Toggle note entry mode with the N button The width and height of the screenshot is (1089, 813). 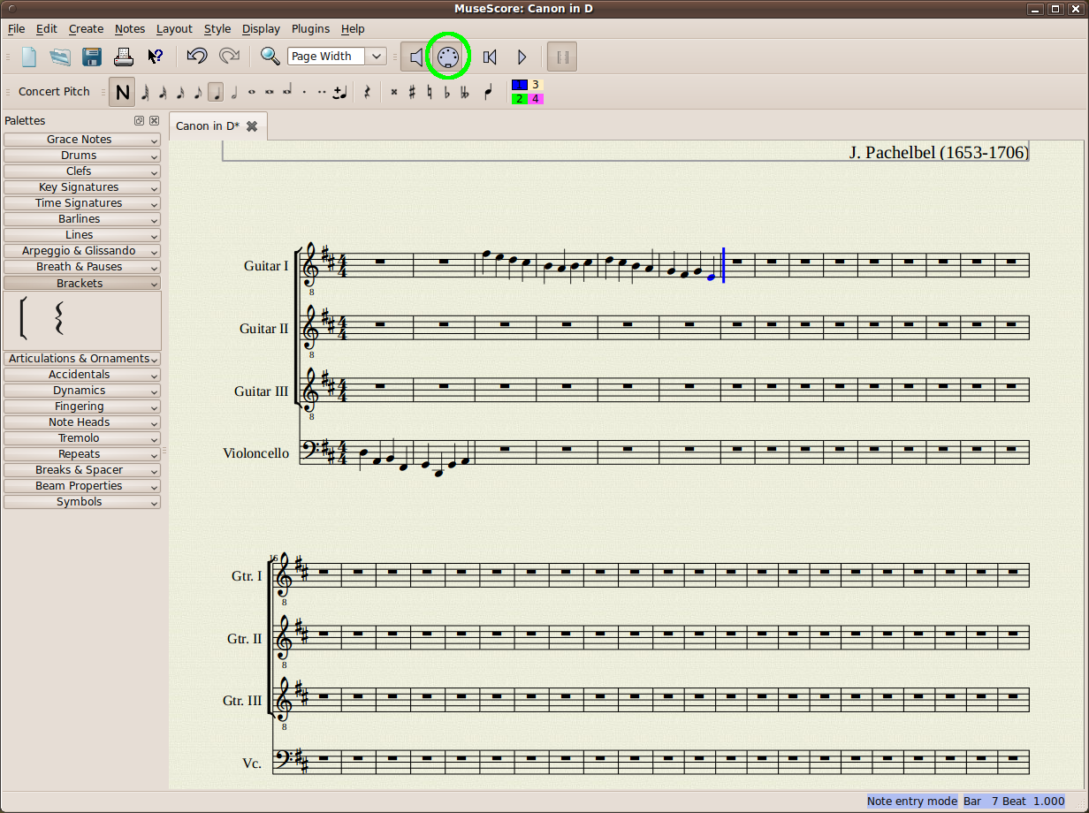click(x=122, y=91)
